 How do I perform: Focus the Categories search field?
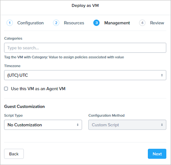[x=85, y=48]
